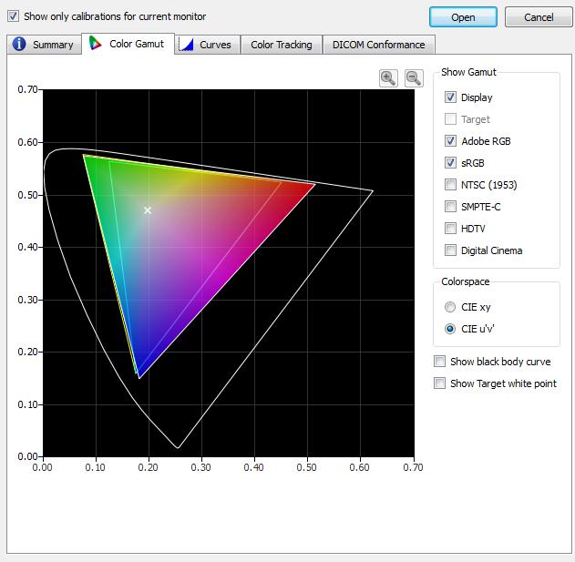This screenshot has width=575, height=562.
Task: Click the Curves tab graph icon
Action: (x=186, y=45)
